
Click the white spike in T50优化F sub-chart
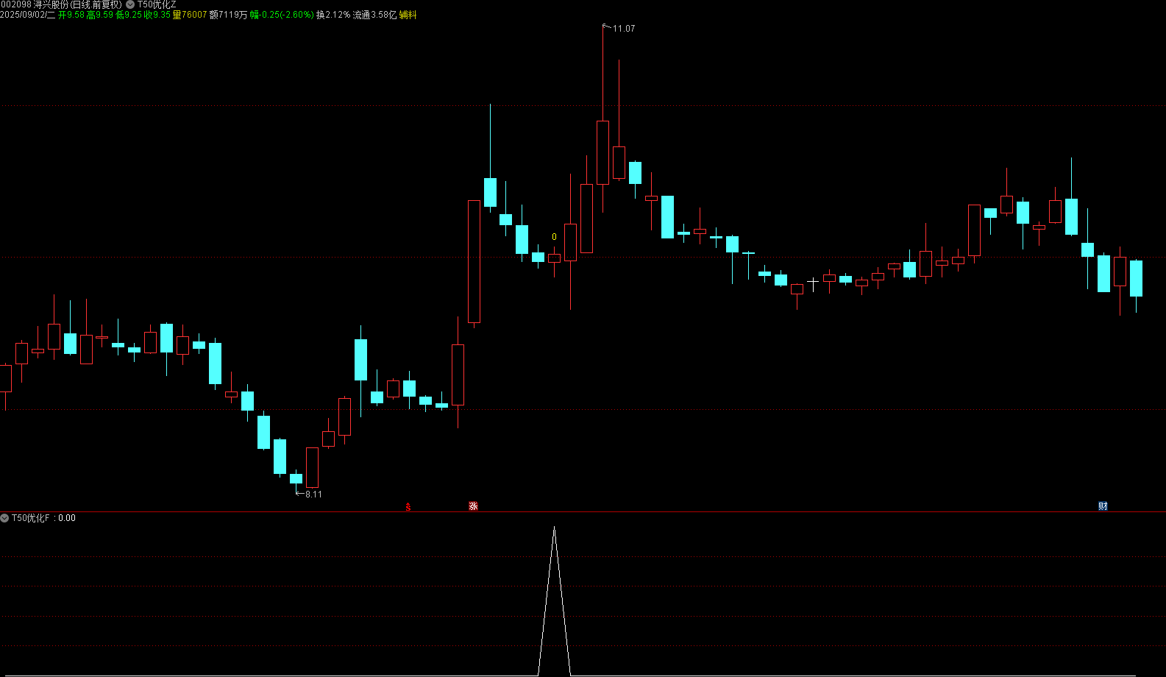click(554, 600)
